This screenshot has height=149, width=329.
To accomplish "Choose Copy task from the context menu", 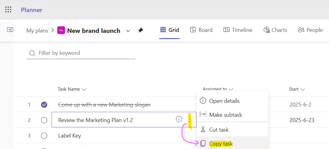I will point(232,143).
